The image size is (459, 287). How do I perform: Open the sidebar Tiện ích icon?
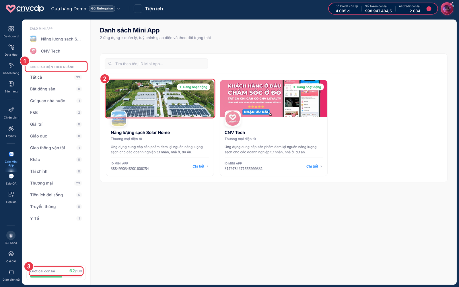(11, 194)
